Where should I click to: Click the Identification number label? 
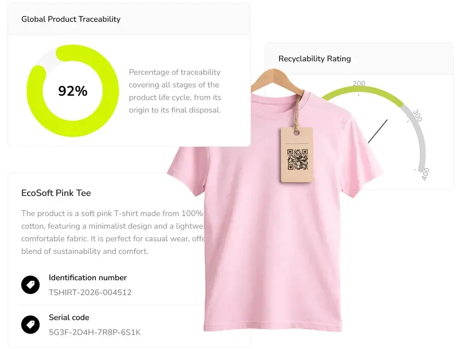(x=87, y=277)
